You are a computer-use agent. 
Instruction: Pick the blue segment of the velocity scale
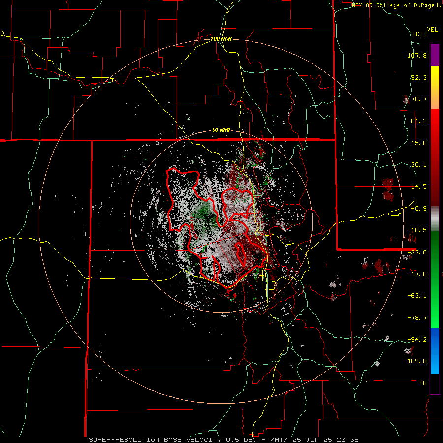coord(435,351)
